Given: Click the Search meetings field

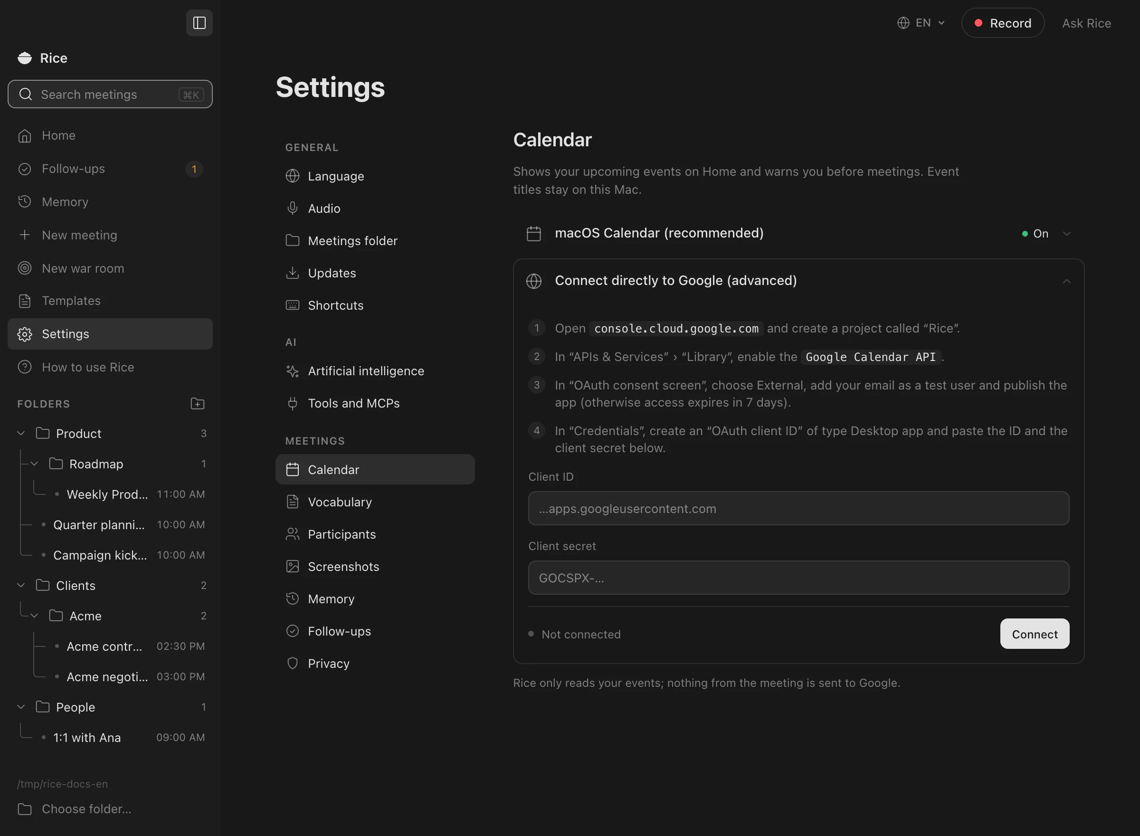Looking at the screenshot, I should (x=110, y=94).
